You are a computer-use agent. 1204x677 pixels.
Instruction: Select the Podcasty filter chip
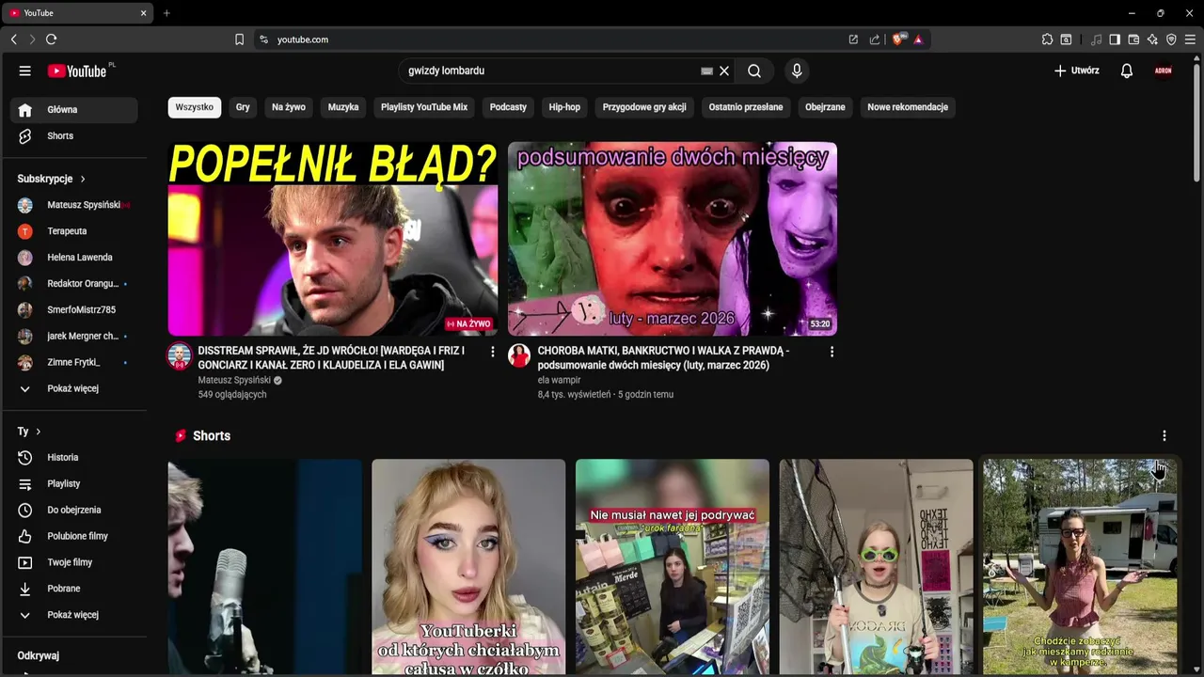(x=508, y=107)
